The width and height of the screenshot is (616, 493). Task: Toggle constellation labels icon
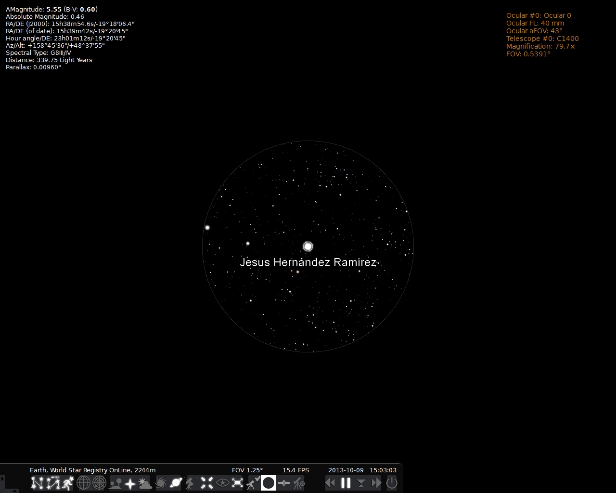point(52,483)
